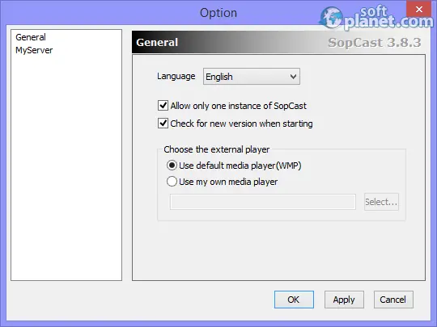Click the Select... browse button
The height and width of the screenshot is (327, 437).
pyautogui.click(x=381, y=202)
